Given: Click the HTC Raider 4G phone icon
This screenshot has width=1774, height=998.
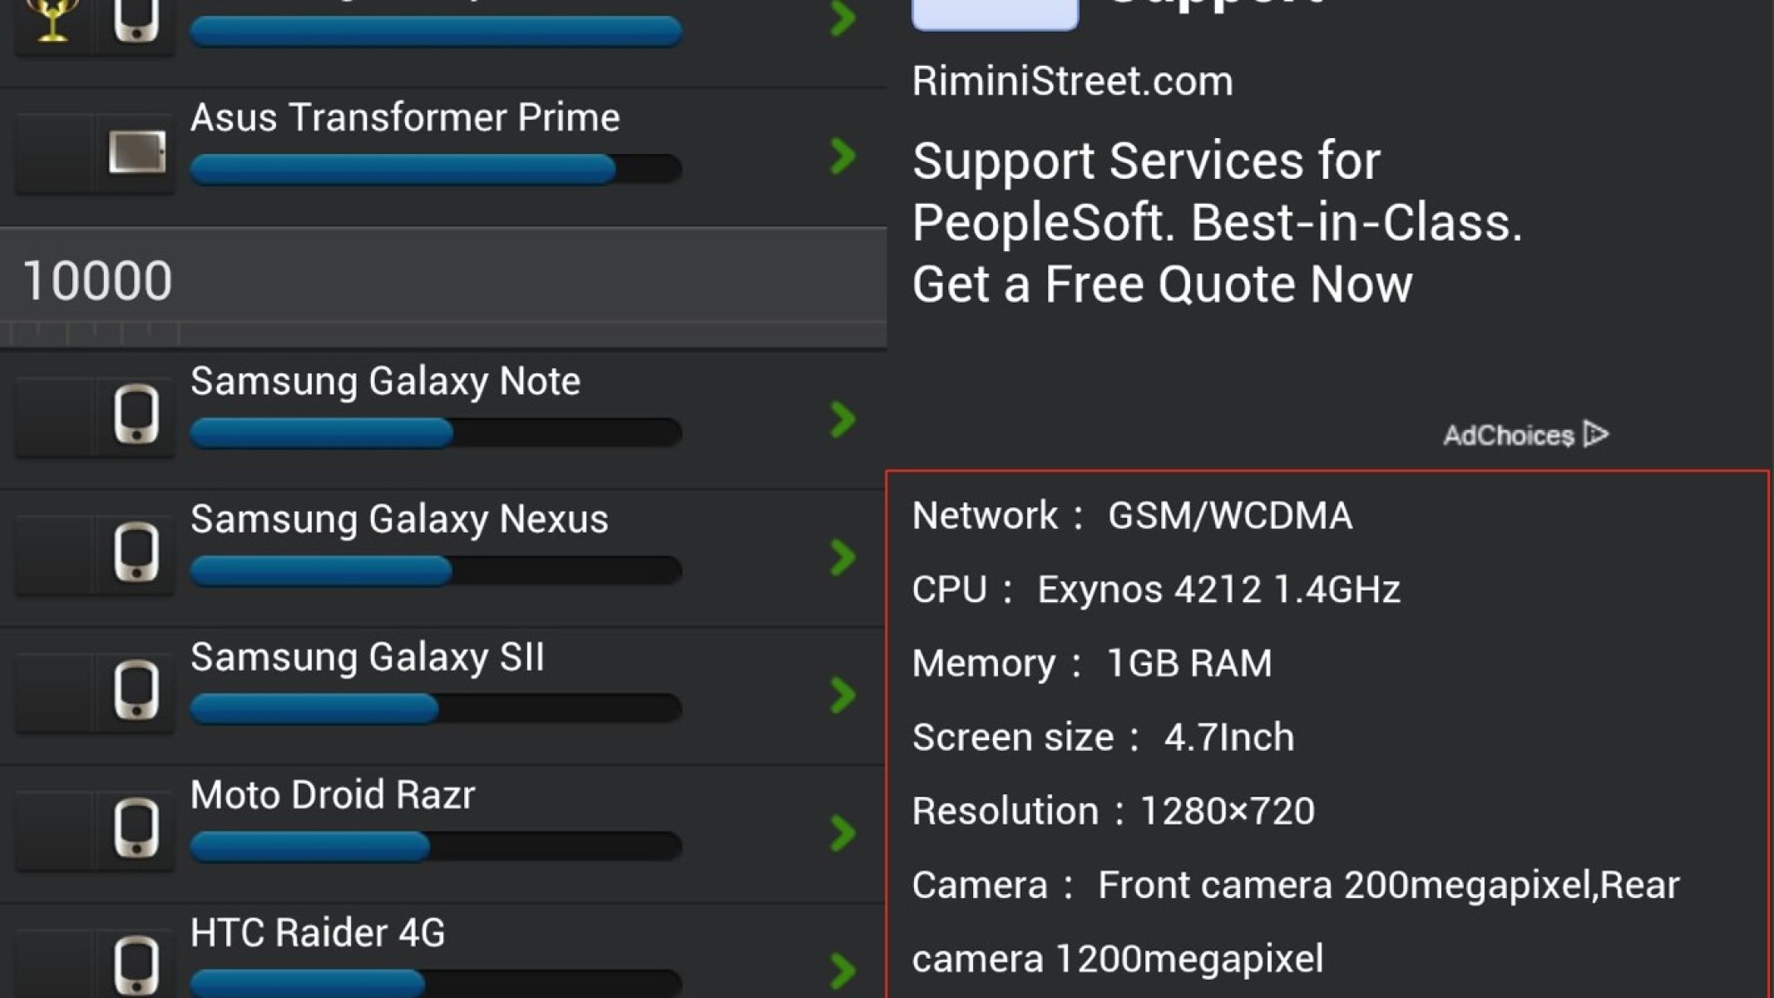Looking at the screenshot, I should point(136,965).
